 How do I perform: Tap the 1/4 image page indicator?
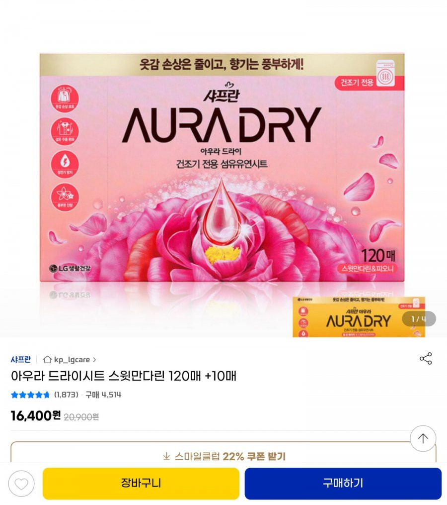coord(419,319)
